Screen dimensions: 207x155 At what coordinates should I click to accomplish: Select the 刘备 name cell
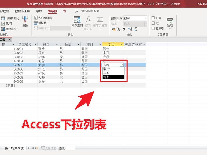tap(48, 61)
